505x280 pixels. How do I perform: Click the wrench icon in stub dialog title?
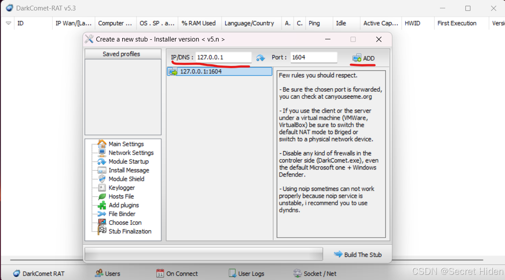pyautogui.click(x=89, y=39)
